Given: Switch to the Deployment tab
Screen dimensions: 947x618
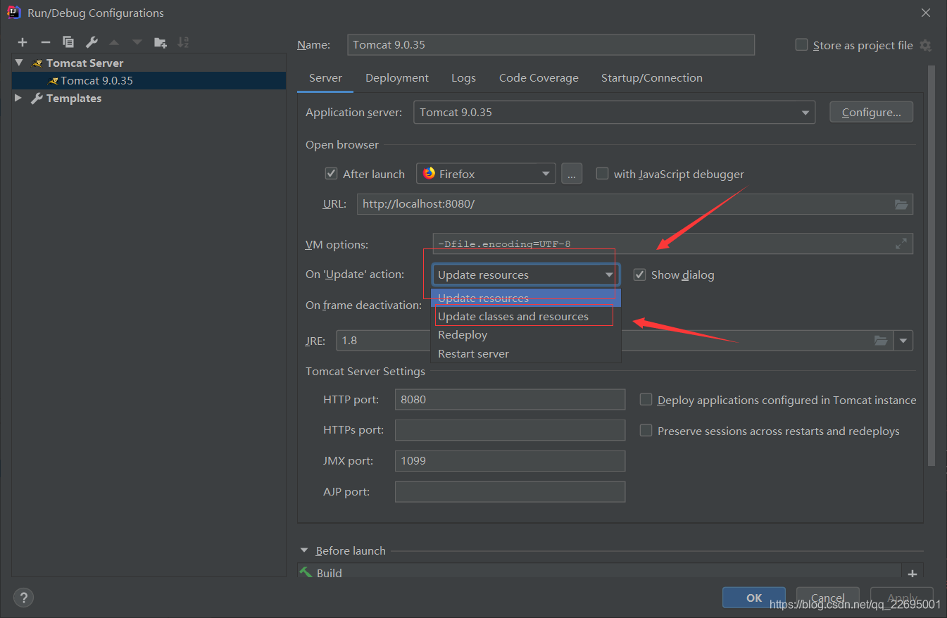Looking at the screenshot, I should click(397, 78).
